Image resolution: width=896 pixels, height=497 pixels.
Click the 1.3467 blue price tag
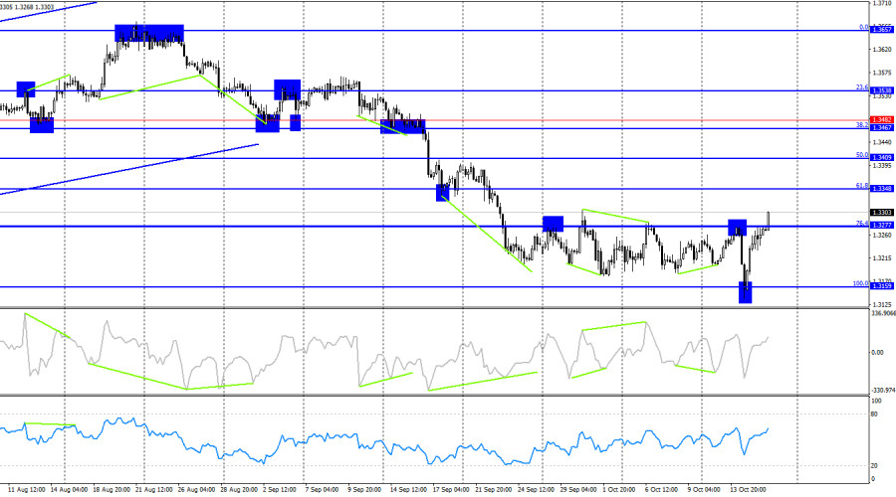(881, 128)
